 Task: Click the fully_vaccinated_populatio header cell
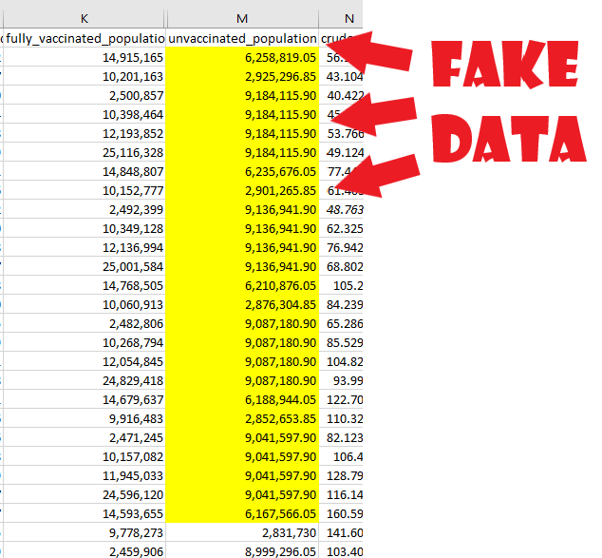[85, 38]
